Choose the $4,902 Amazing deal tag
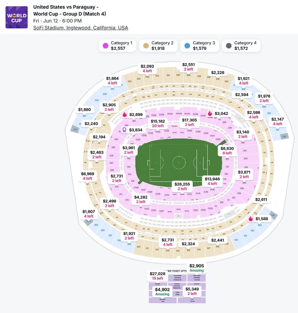This screenshot has height=313, width=298. click(162, 292)
